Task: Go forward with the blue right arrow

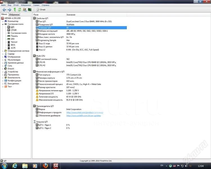Action: tap(9, 10)
